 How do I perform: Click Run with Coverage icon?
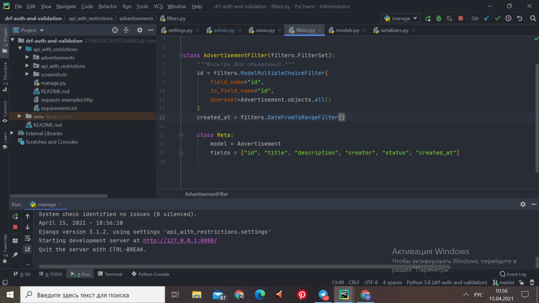point(450,19)
